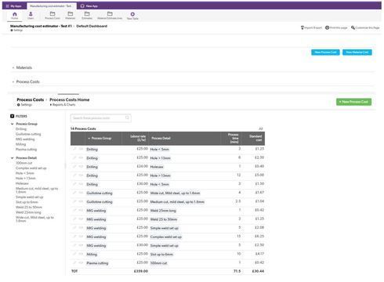Screen dimensions: 384x282
Task: Click the green New Process Cost button
Action: pyautogui.click(x=353, y=102)
